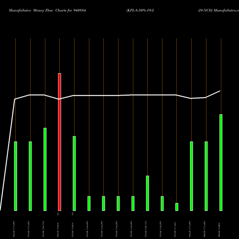Click the '(KFL-8.50%-19-2' title text

[x=140, y=11]
